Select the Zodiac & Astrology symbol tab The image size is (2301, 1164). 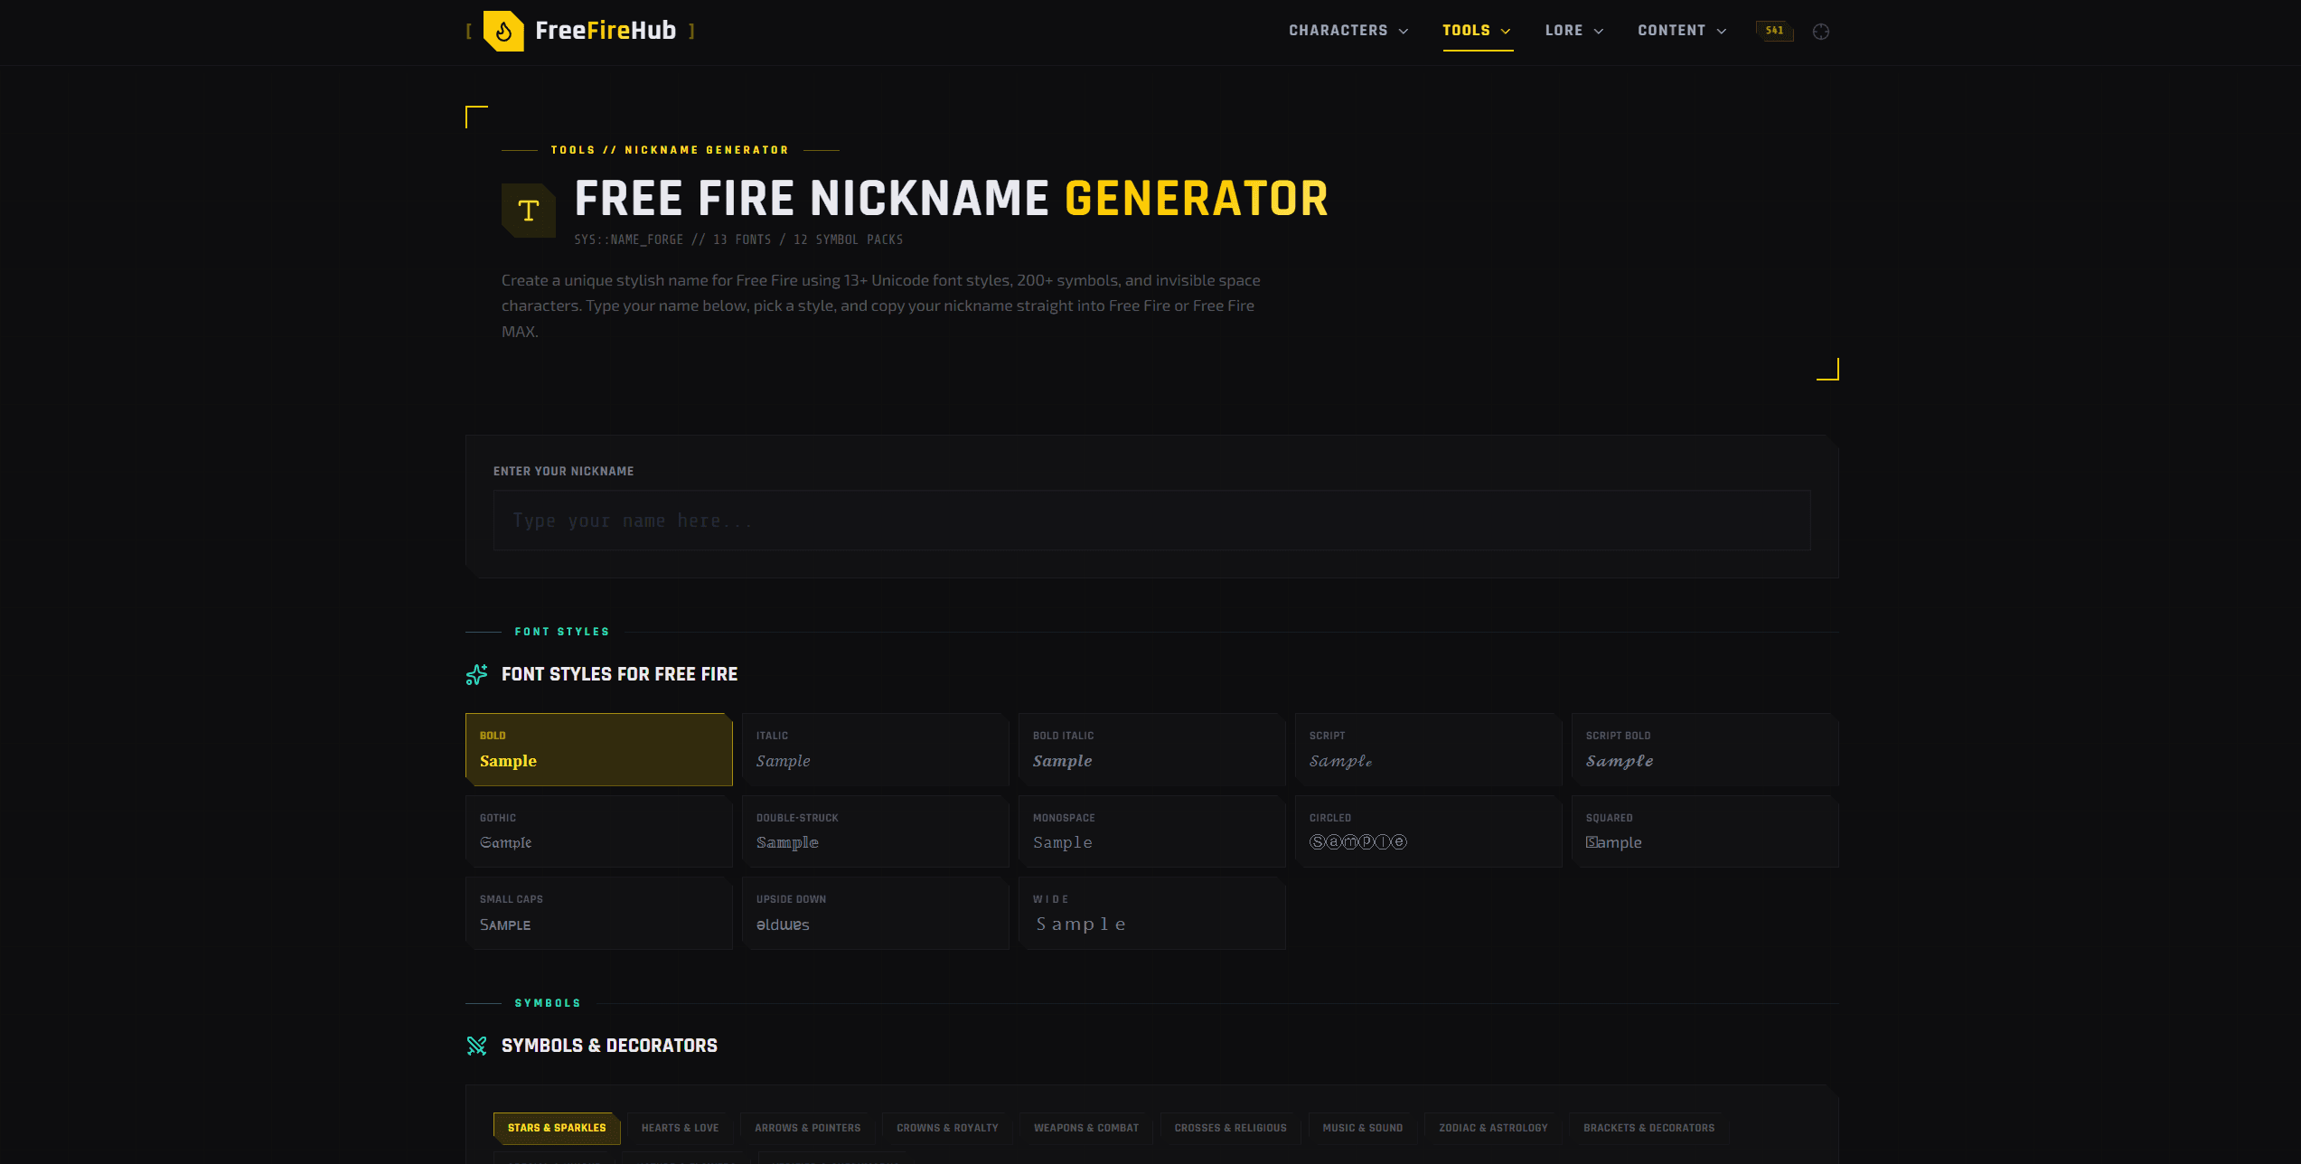[x=1492, y=1127]
